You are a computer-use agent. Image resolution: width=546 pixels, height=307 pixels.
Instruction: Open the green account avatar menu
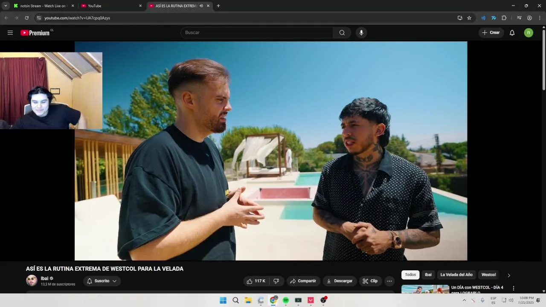529,33
